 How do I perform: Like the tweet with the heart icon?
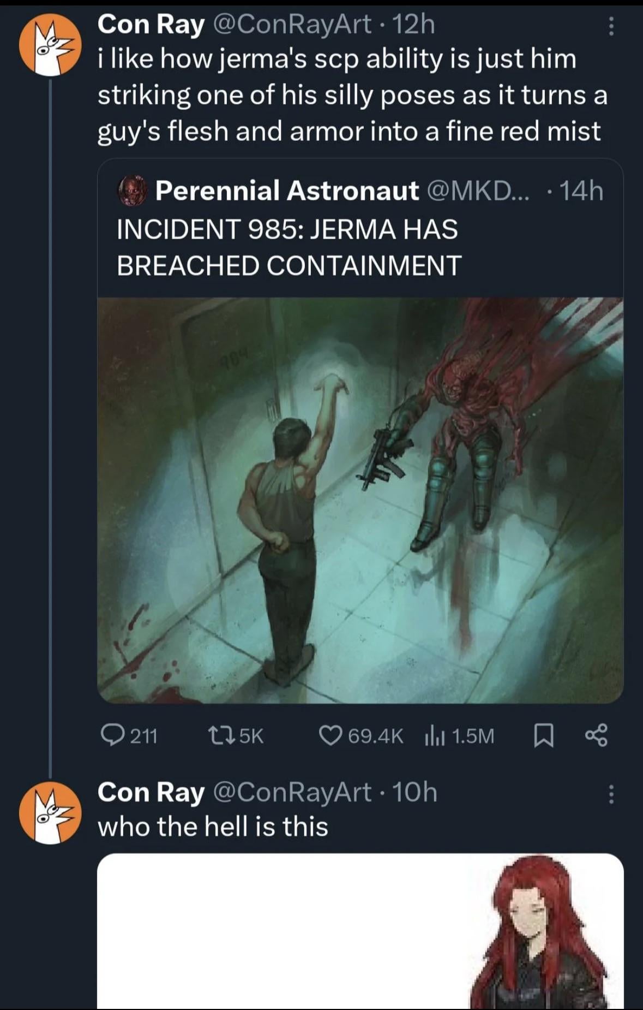(329, 735)
